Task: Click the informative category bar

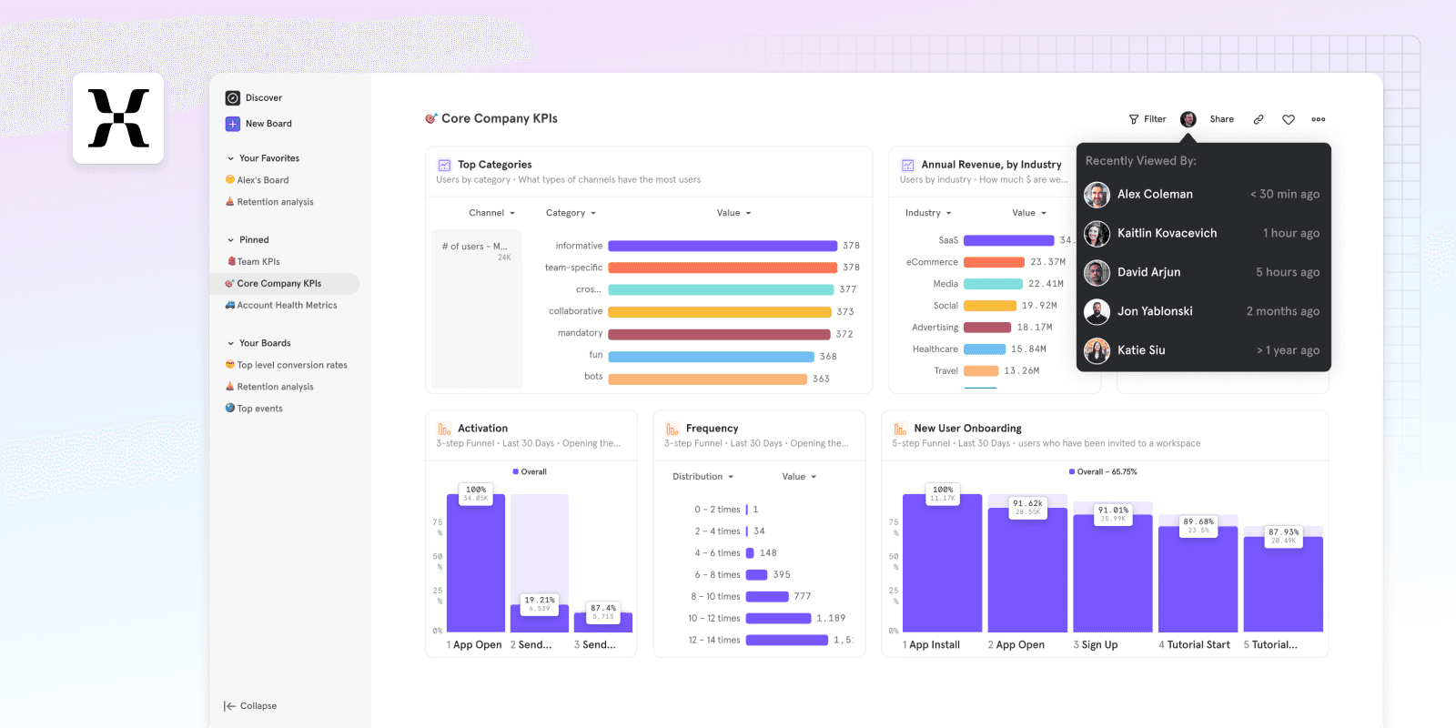Action: [723, 246]
